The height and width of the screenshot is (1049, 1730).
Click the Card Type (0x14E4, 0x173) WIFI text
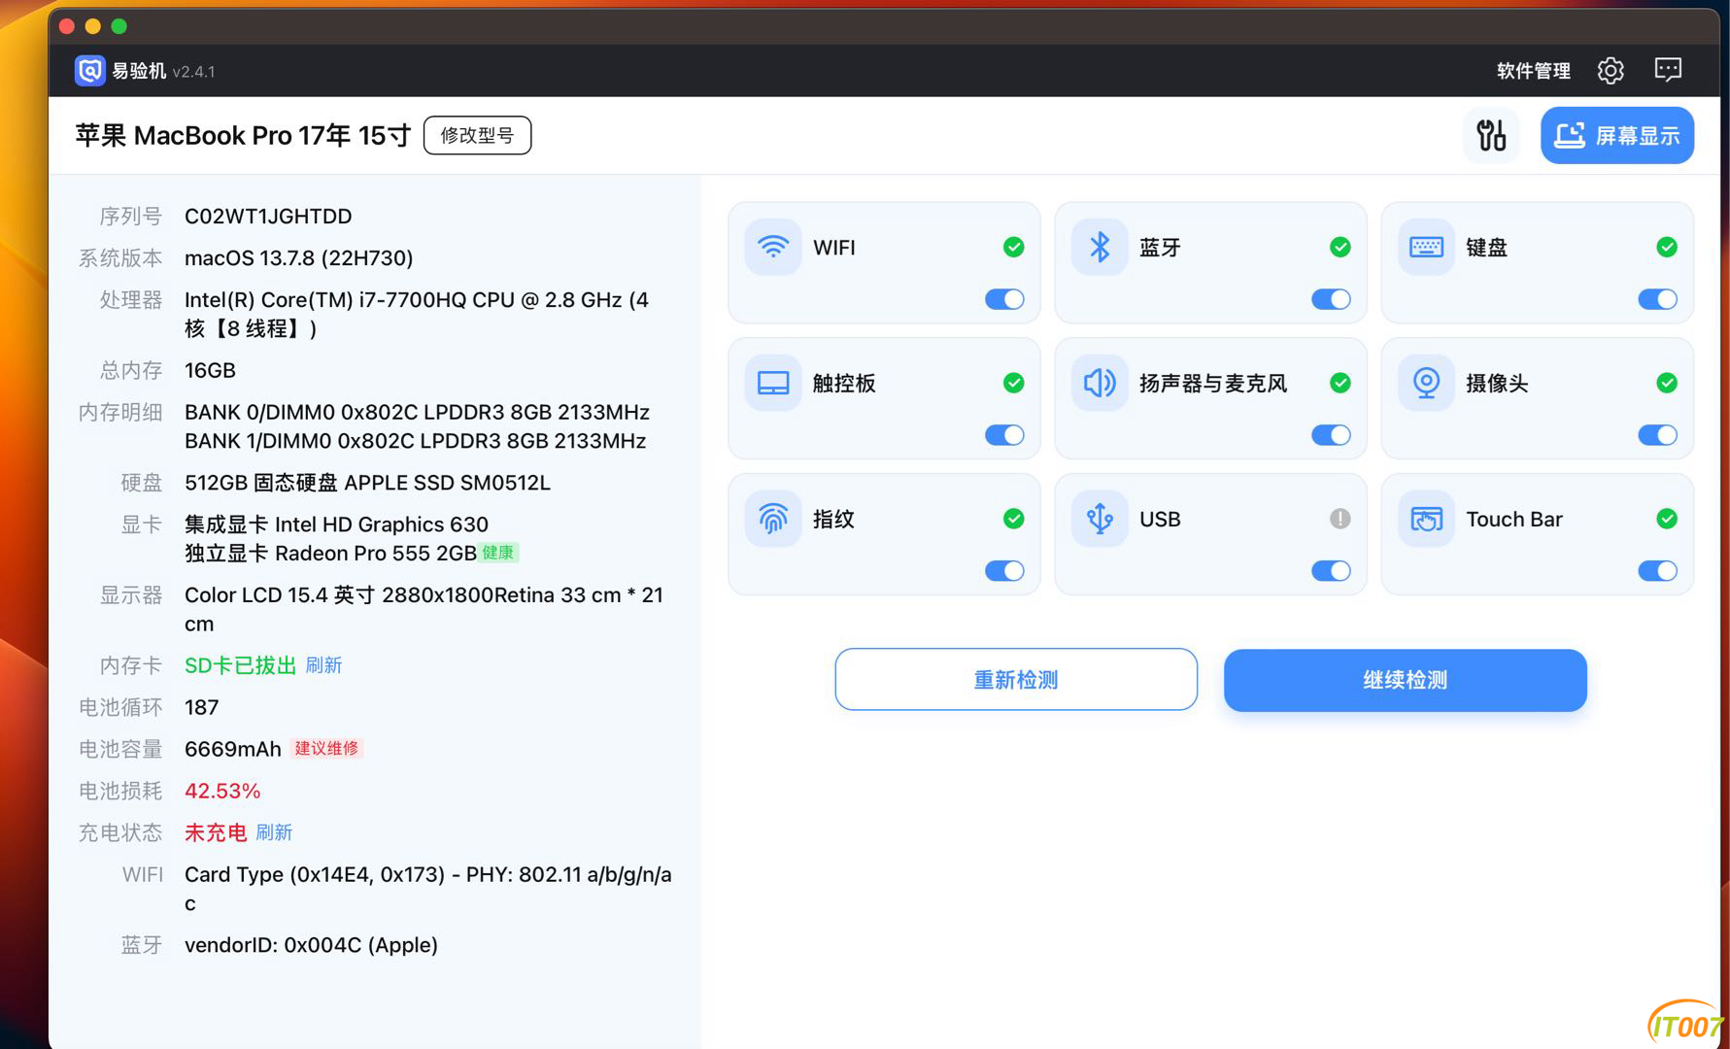pyautogui.click(x=427, y=889)
